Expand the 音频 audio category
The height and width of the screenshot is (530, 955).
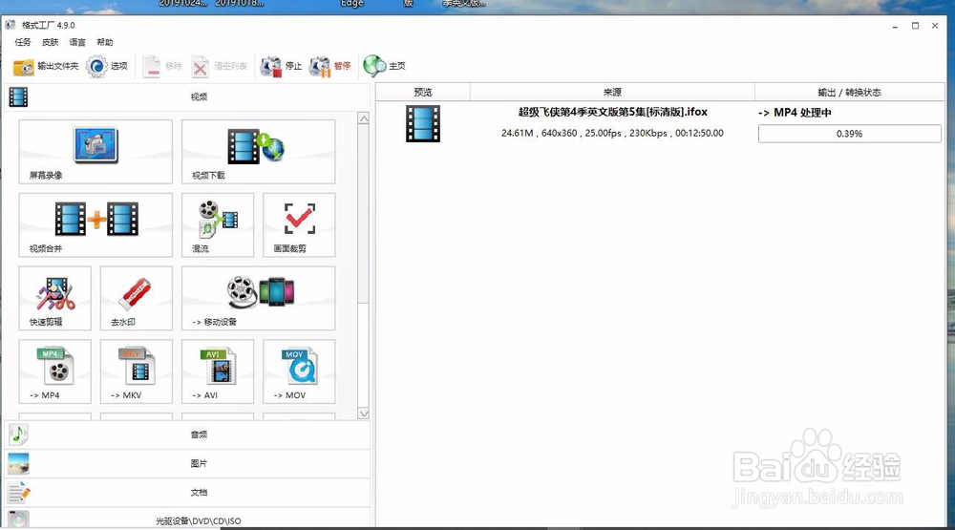(187, 435)
